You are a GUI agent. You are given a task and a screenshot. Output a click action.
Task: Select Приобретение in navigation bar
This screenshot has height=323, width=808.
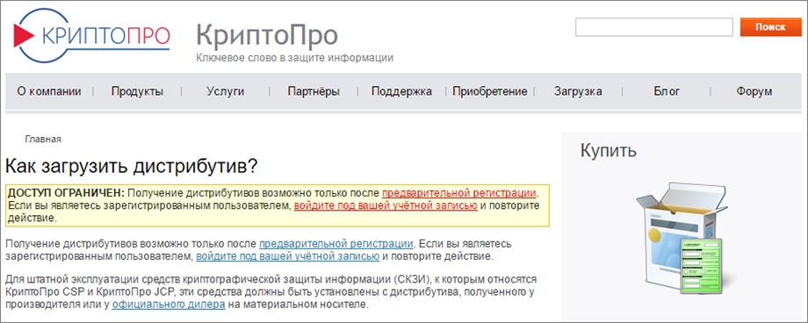click(489, 91)
